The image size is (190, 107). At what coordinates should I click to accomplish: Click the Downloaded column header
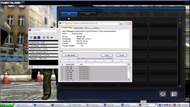point(71,64)
